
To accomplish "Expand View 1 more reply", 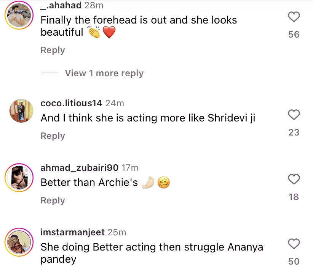I will [104, 73].
